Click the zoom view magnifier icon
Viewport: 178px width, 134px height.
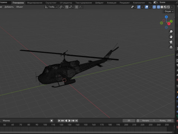[171, 32]
